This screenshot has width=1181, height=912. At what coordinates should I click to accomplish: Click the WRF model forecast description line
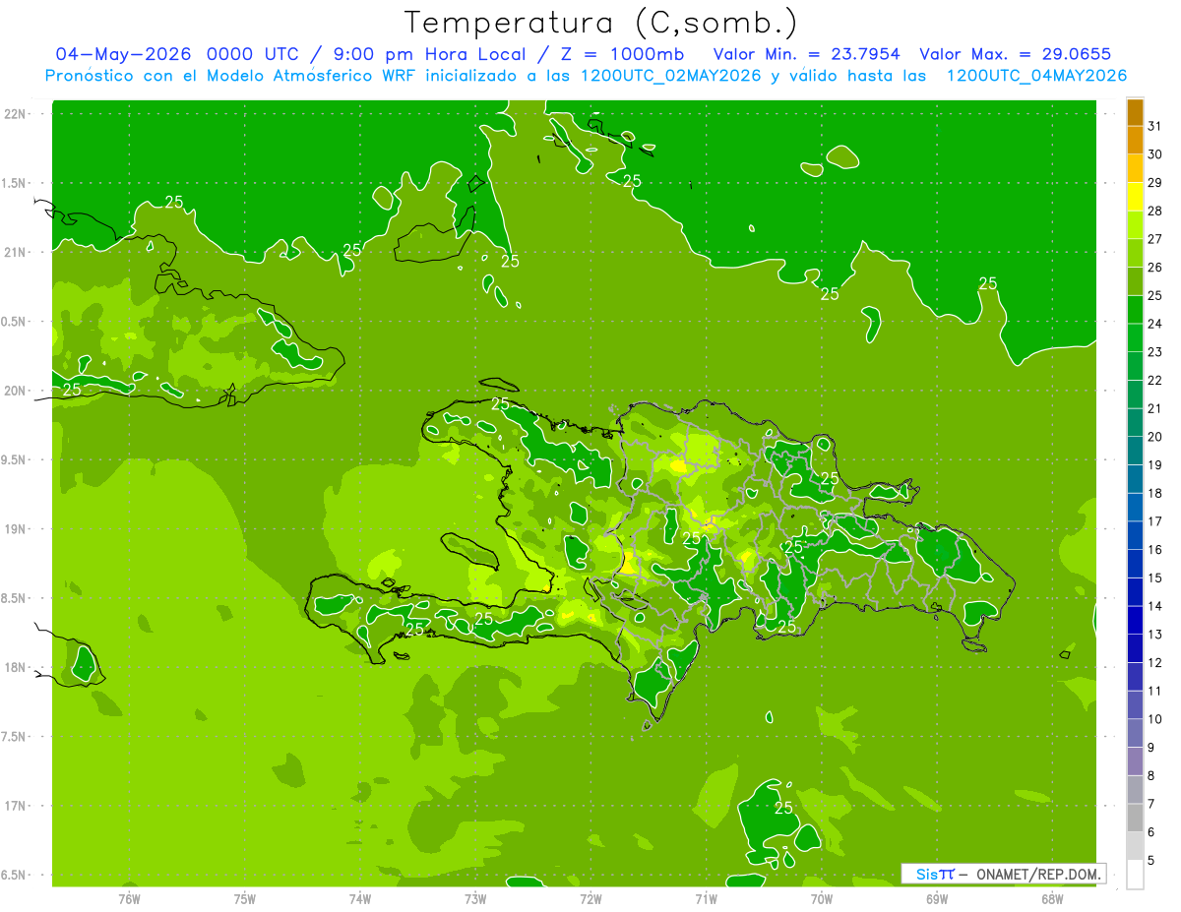coord(586,76)
